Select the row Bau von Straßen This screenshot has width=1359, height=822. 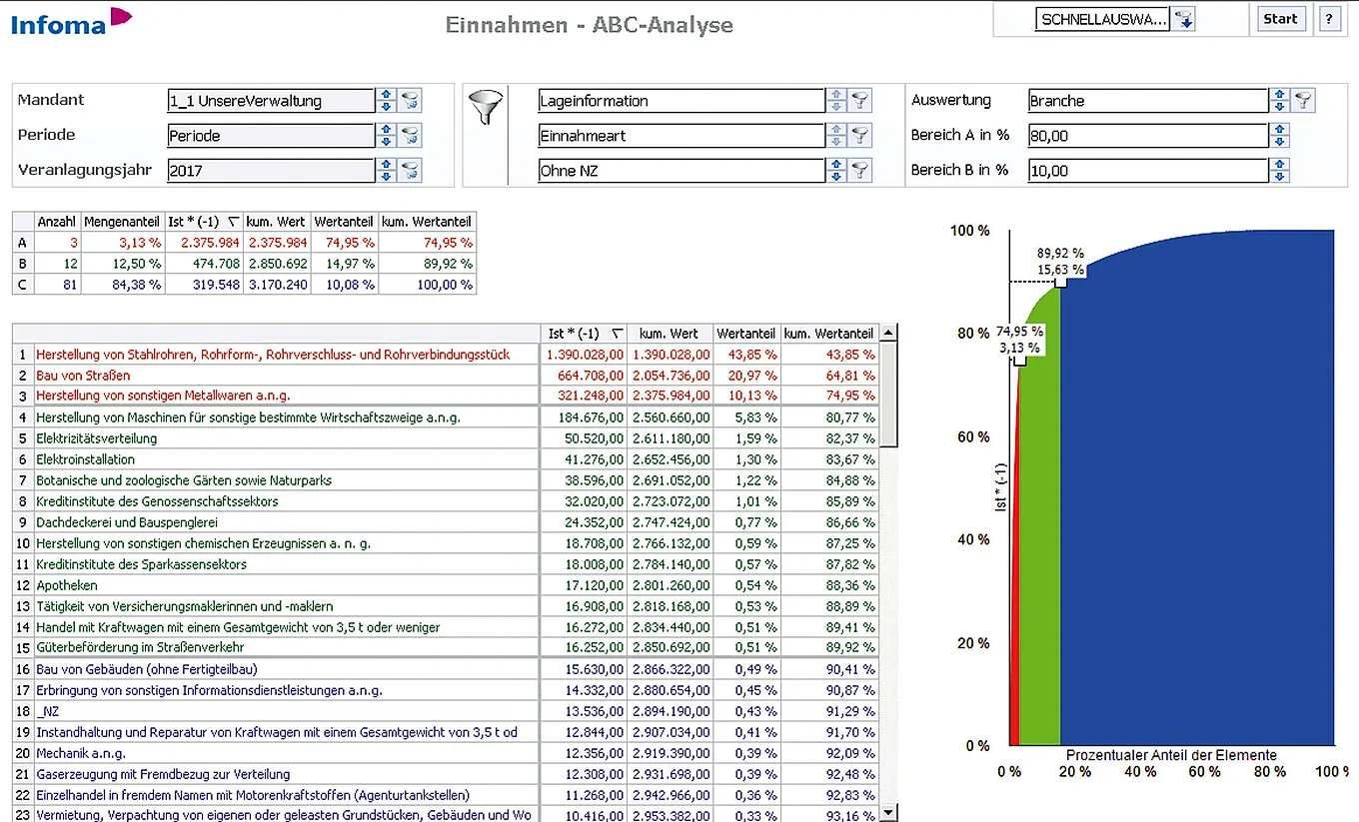[x=83, y=376]
